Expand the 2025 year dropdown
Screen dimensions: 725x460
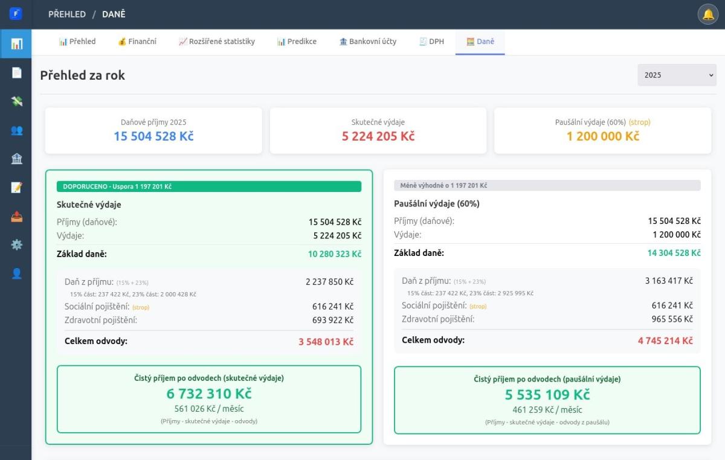(677, 75)
